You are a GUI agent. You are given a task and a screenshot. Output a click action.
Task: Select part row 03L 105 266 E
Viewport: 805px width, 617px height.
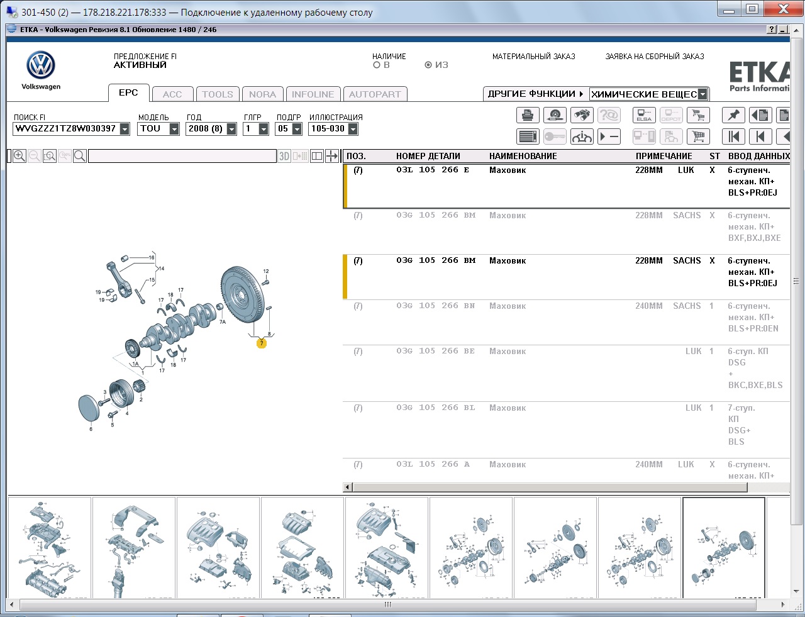(x=566, y=186)
